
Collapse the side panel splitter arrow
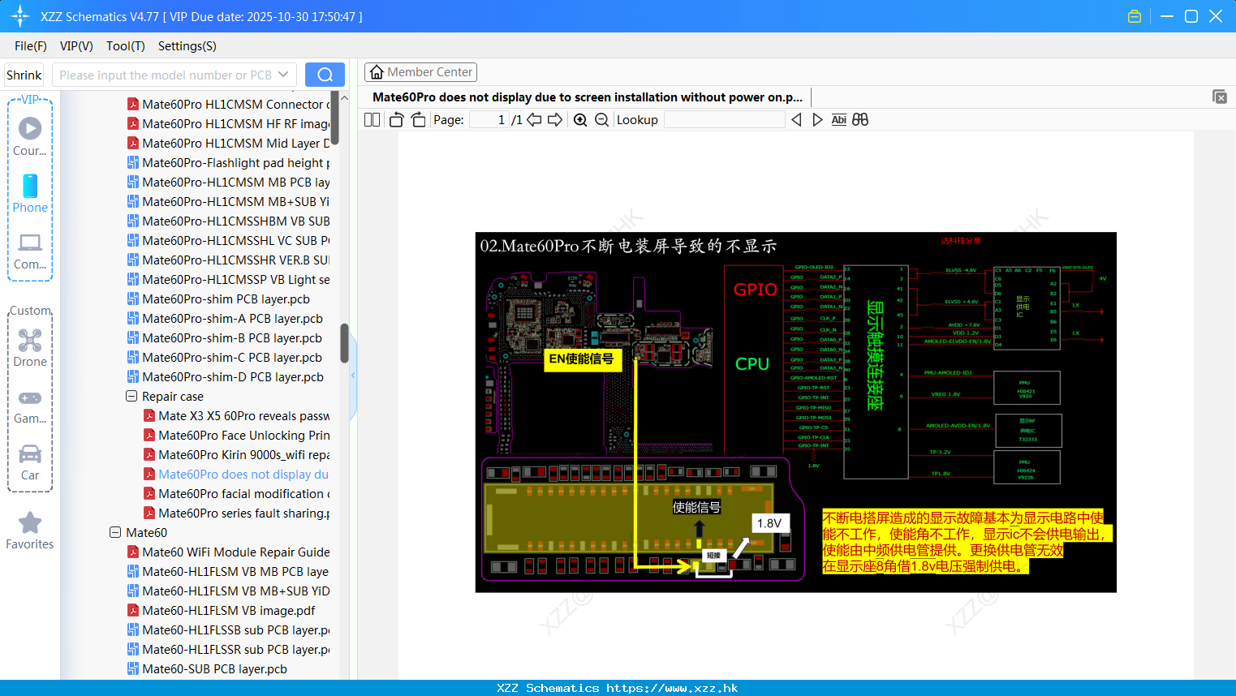[353, 376]
